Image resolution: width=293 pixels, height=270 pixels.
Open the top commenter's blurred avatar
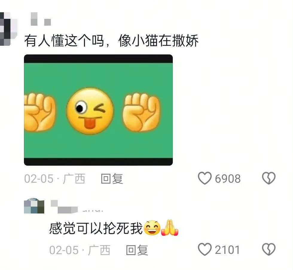point(7,29)
